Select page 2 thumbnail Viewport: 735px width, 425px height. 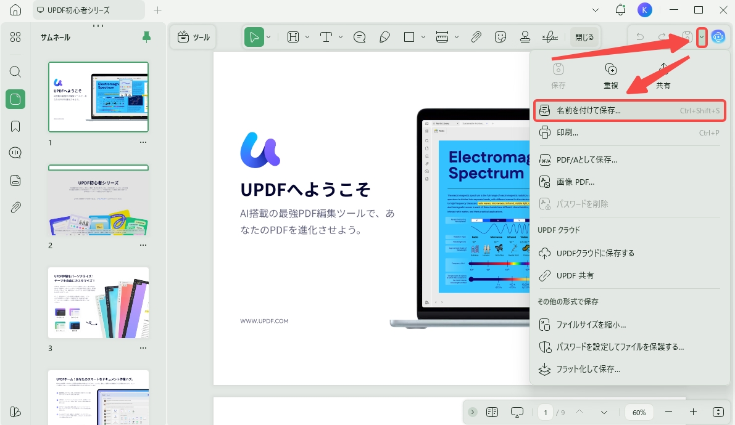(99, 200)
